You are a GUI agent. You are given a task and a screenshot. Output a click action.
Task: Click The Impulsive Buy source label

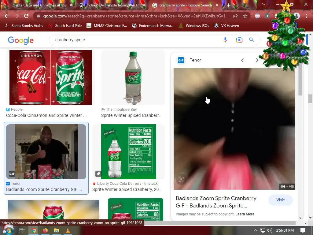pos(121,110)
